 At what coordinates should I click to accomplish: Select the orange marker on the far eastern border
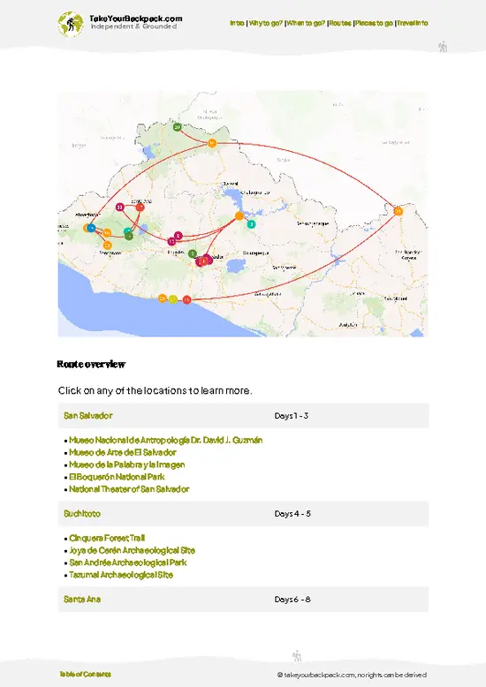click(x=399, y=211)
